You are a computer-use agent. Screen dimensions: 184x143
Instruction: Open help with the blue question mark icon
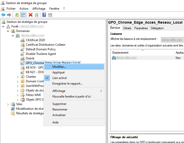point(44,15)
